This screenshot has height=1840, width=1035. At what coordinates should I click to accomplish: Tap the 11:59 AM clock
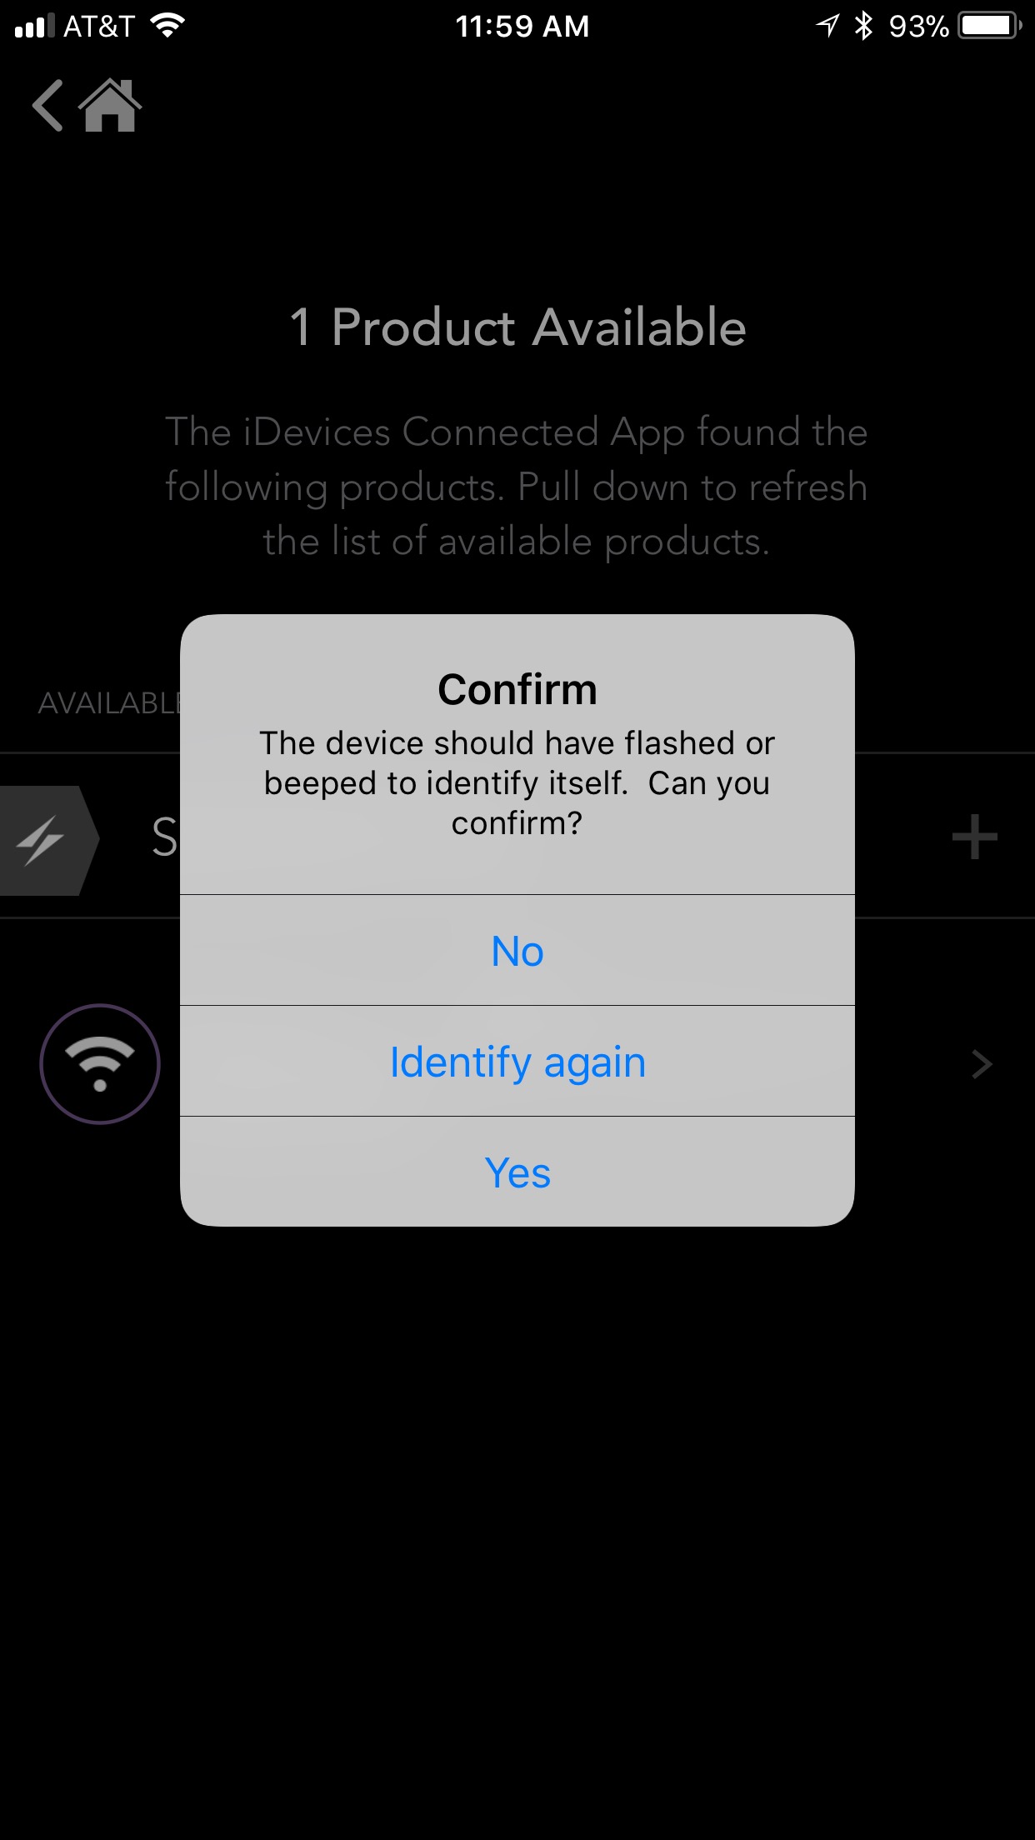tap(522, 27)
